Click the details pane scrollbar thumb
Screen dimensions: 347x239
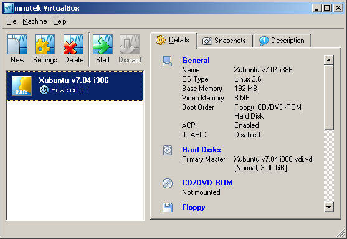tap(329, 97)
